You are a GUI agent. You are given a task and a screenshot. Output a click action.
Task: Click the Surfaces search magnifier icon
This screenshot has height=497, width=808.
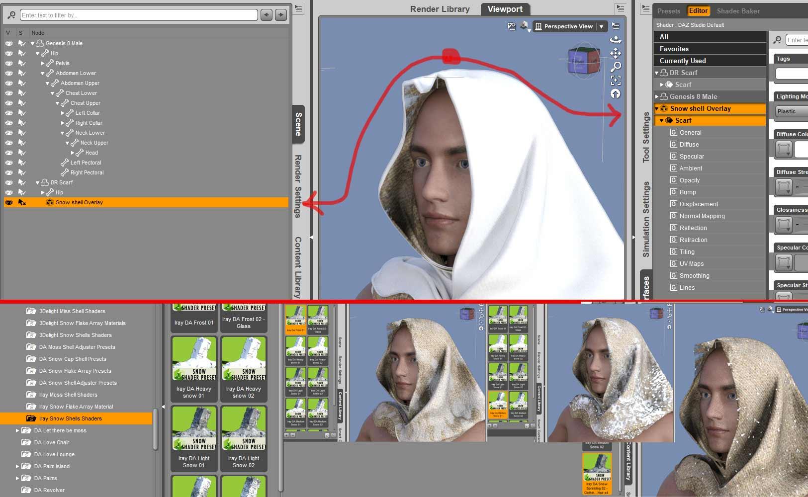click(777, 40)
